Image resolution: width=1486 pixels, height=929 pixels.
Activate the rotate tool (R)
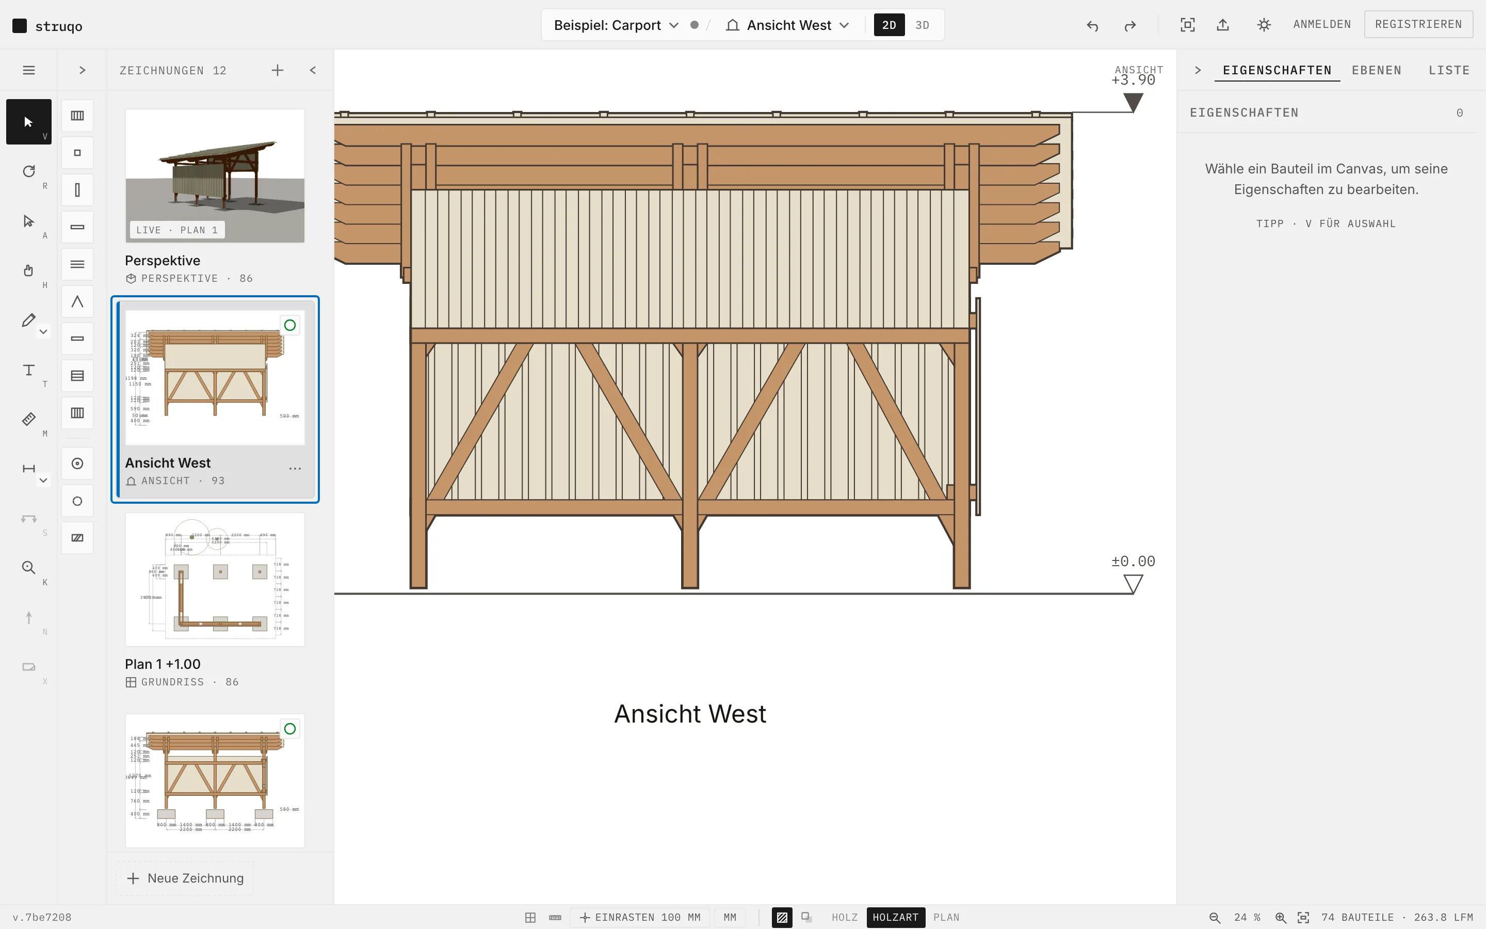[x=28, y=171]
